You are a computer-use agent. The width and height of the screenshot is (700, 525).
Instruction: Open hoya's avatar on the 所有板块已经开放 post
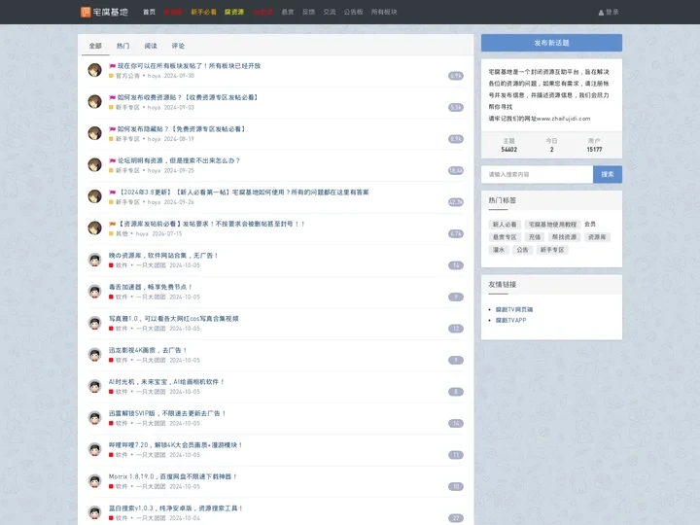pos(94,70)
